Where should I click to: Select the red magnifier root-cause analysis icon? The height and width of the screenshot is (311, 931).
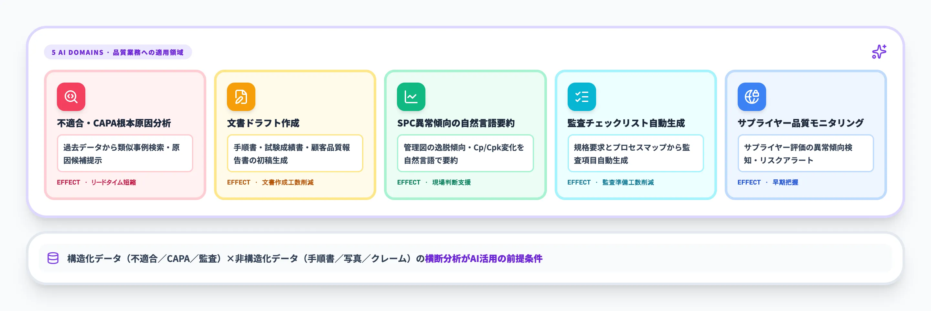click(71, 96)
